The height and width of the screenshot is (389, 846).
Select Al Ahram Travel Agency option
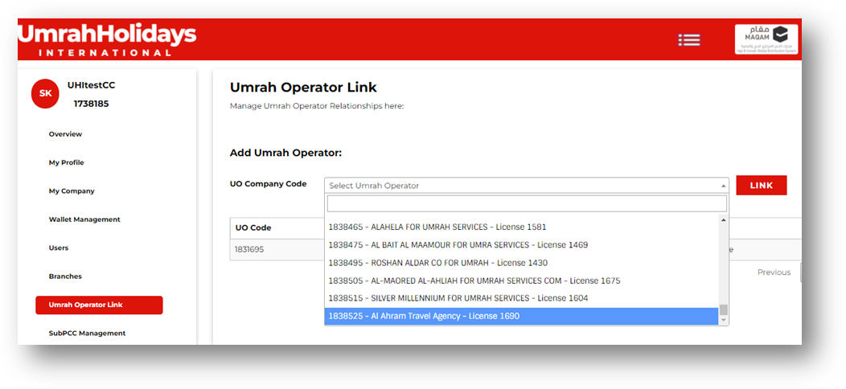[x=522, y=316]
